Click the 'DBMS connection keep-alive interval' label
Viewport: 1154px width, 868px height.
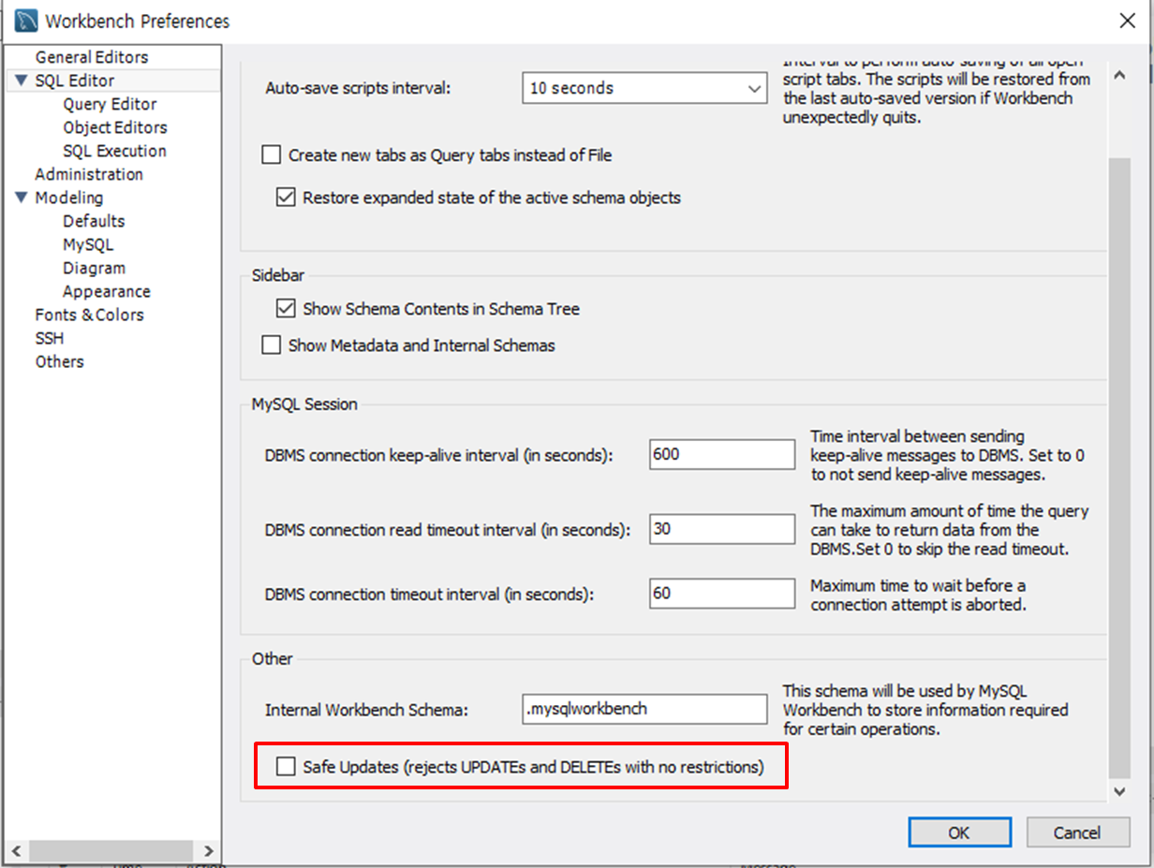pyautogui.click(x=438, y=456)
